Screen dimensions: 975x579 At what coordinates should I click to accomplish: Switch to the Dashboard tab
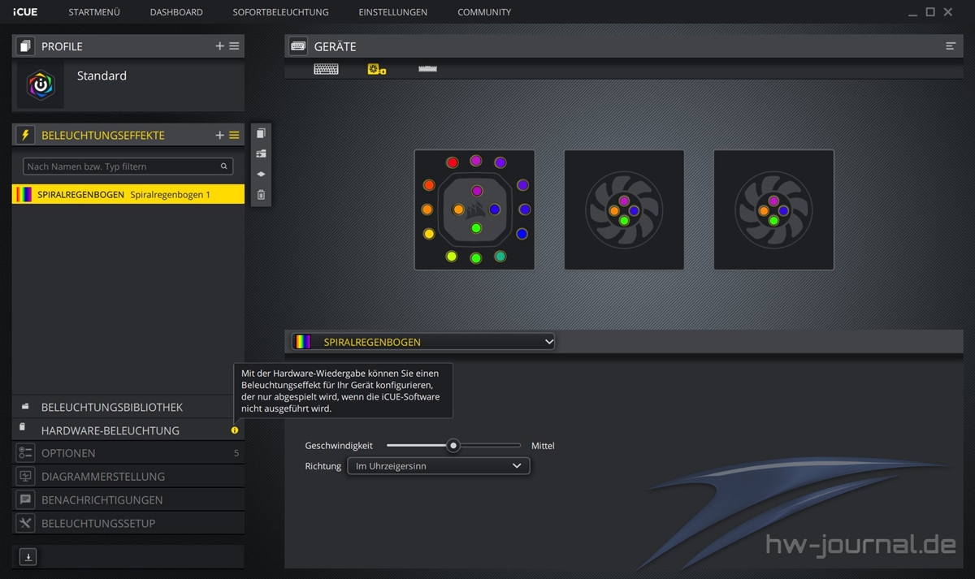[176, 12]
